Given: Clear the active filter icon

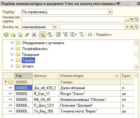Looking at the screenshot, I should (81, 35).
